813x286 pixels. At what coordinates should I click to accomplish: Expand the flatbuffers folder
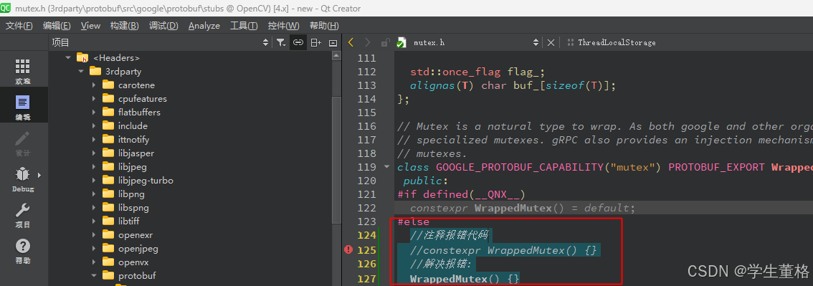point(94,112)
